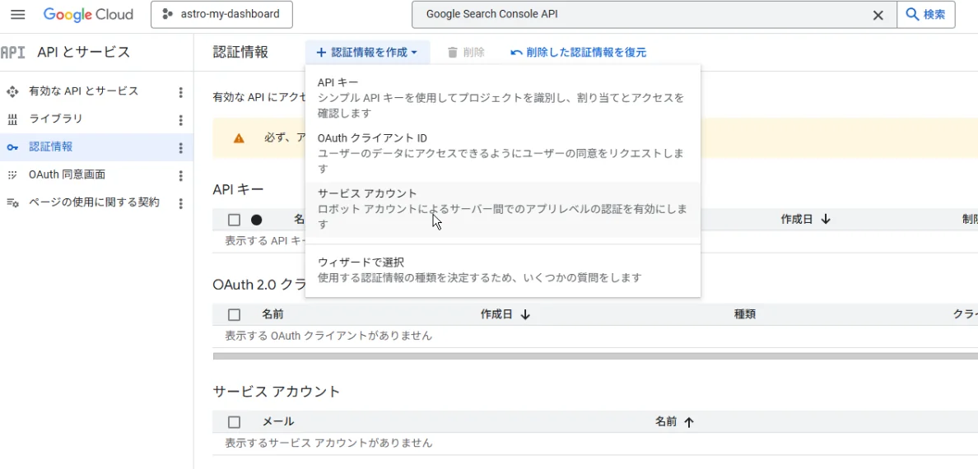Screen dimensions: 978x469
Task: Click into the Google Search Console API search field
Action: (642, 15)
